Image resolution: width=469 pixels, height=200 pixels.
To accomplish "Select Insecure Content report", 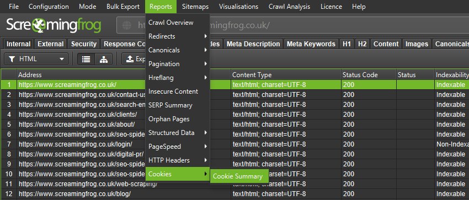I will (177, 91).
